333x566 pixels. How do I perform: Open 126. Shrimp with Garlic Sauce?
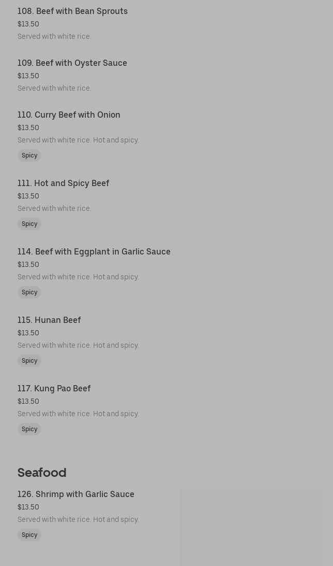pyautogui.click(x=75, y=494)
